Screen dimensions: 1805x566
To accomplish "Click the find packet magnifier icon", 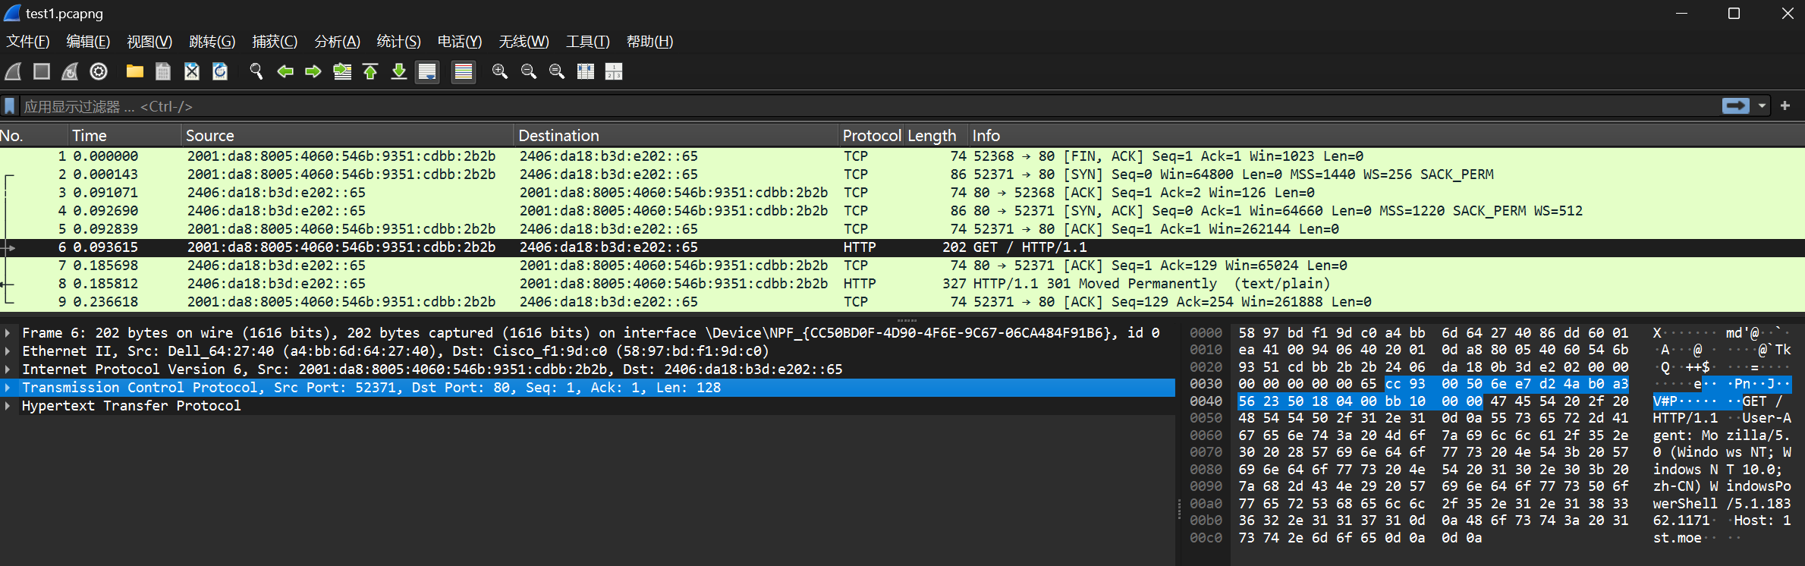I will [256, 71].
